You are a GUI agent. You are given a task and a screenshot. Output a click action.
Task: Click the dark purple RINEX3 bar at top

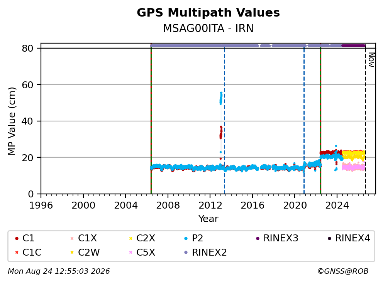click(x=353, y=45)
